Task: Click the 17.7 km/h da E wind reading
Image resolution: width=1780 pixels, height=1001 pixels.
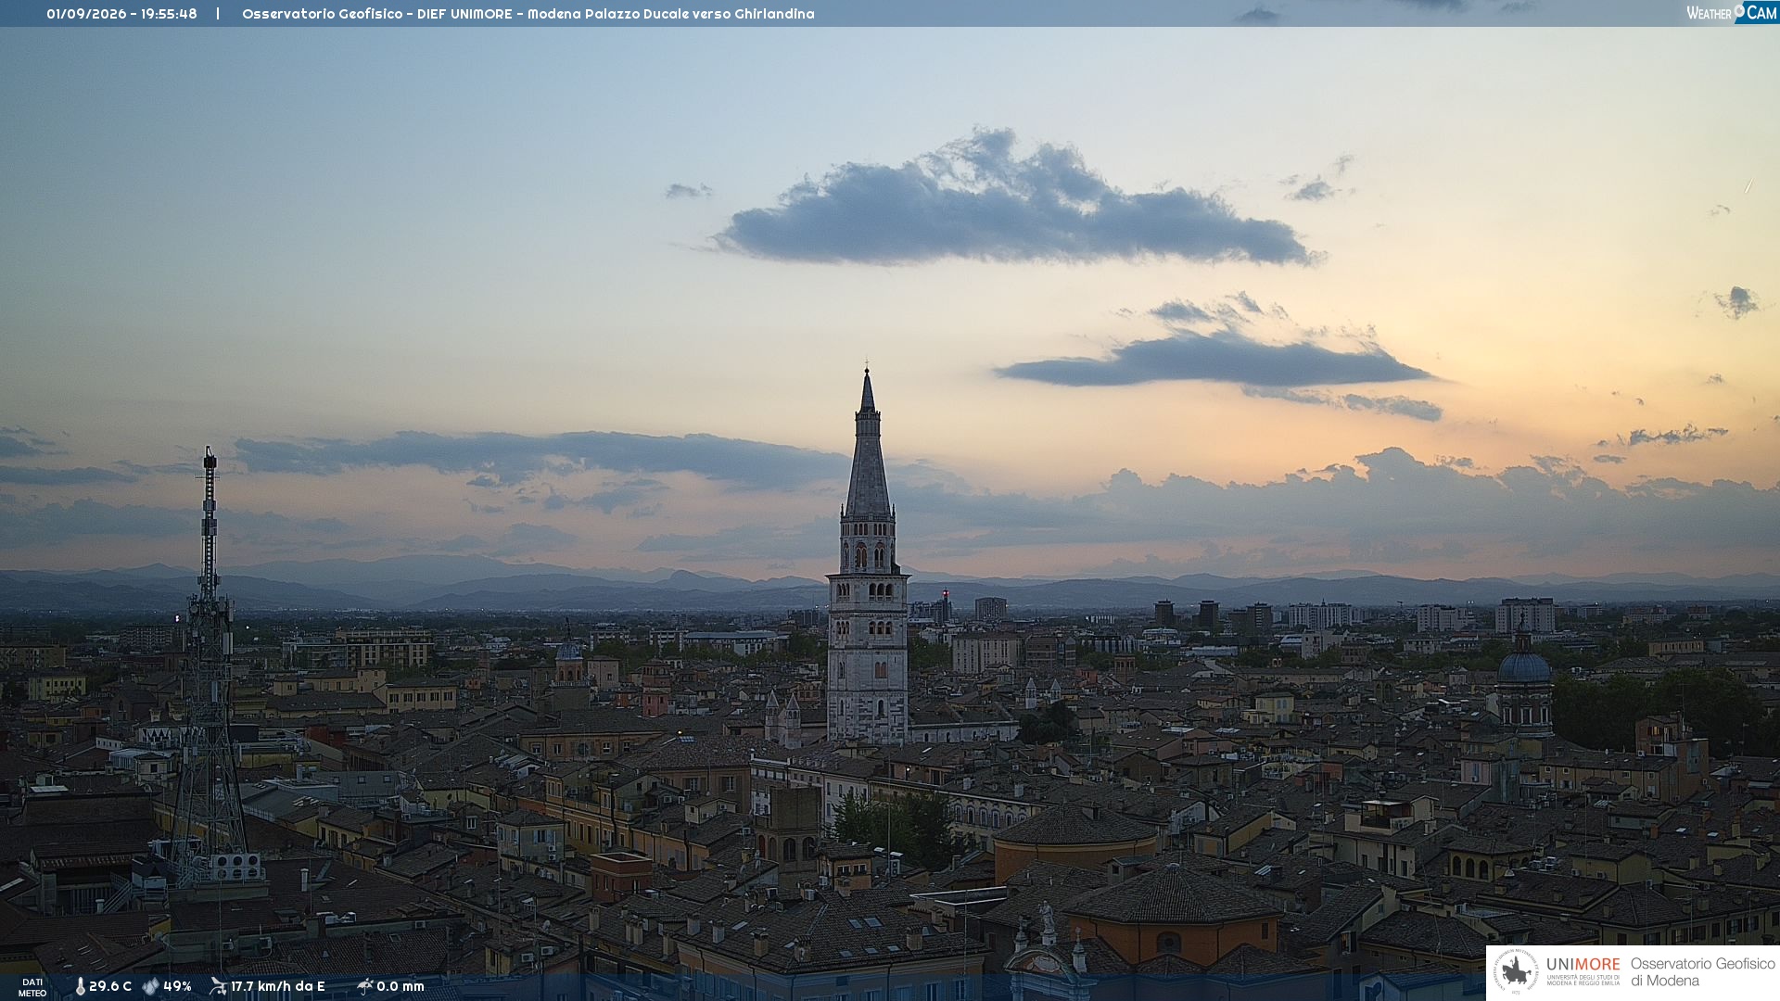Action: click(278, 986)
